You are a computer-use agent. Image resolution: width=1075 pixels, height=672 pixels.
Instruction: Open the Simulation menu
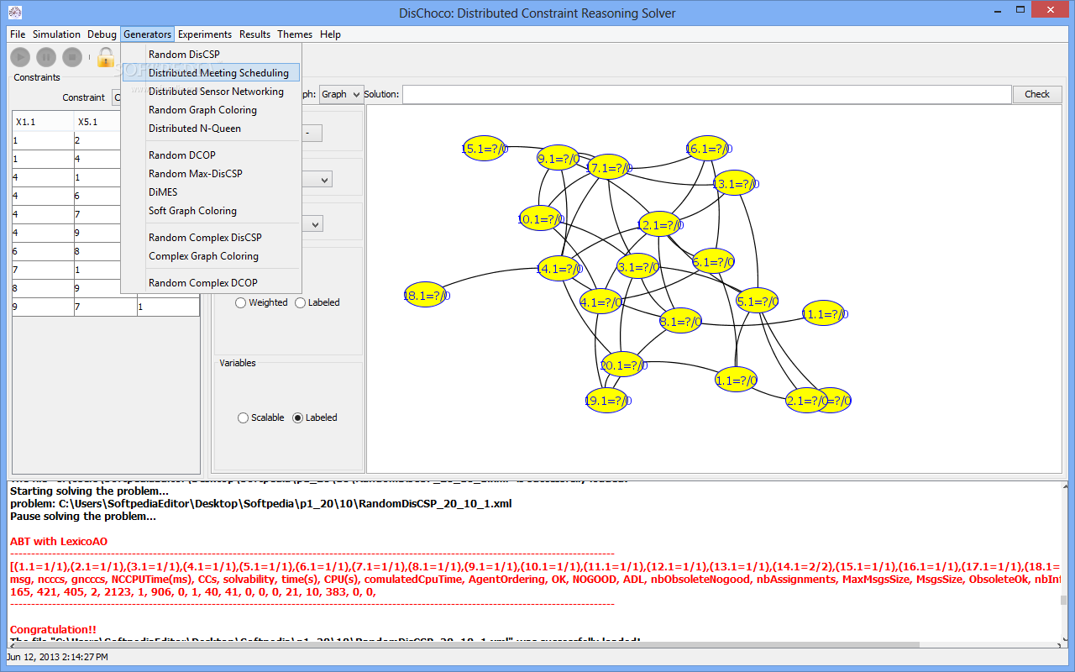[56, 34]
